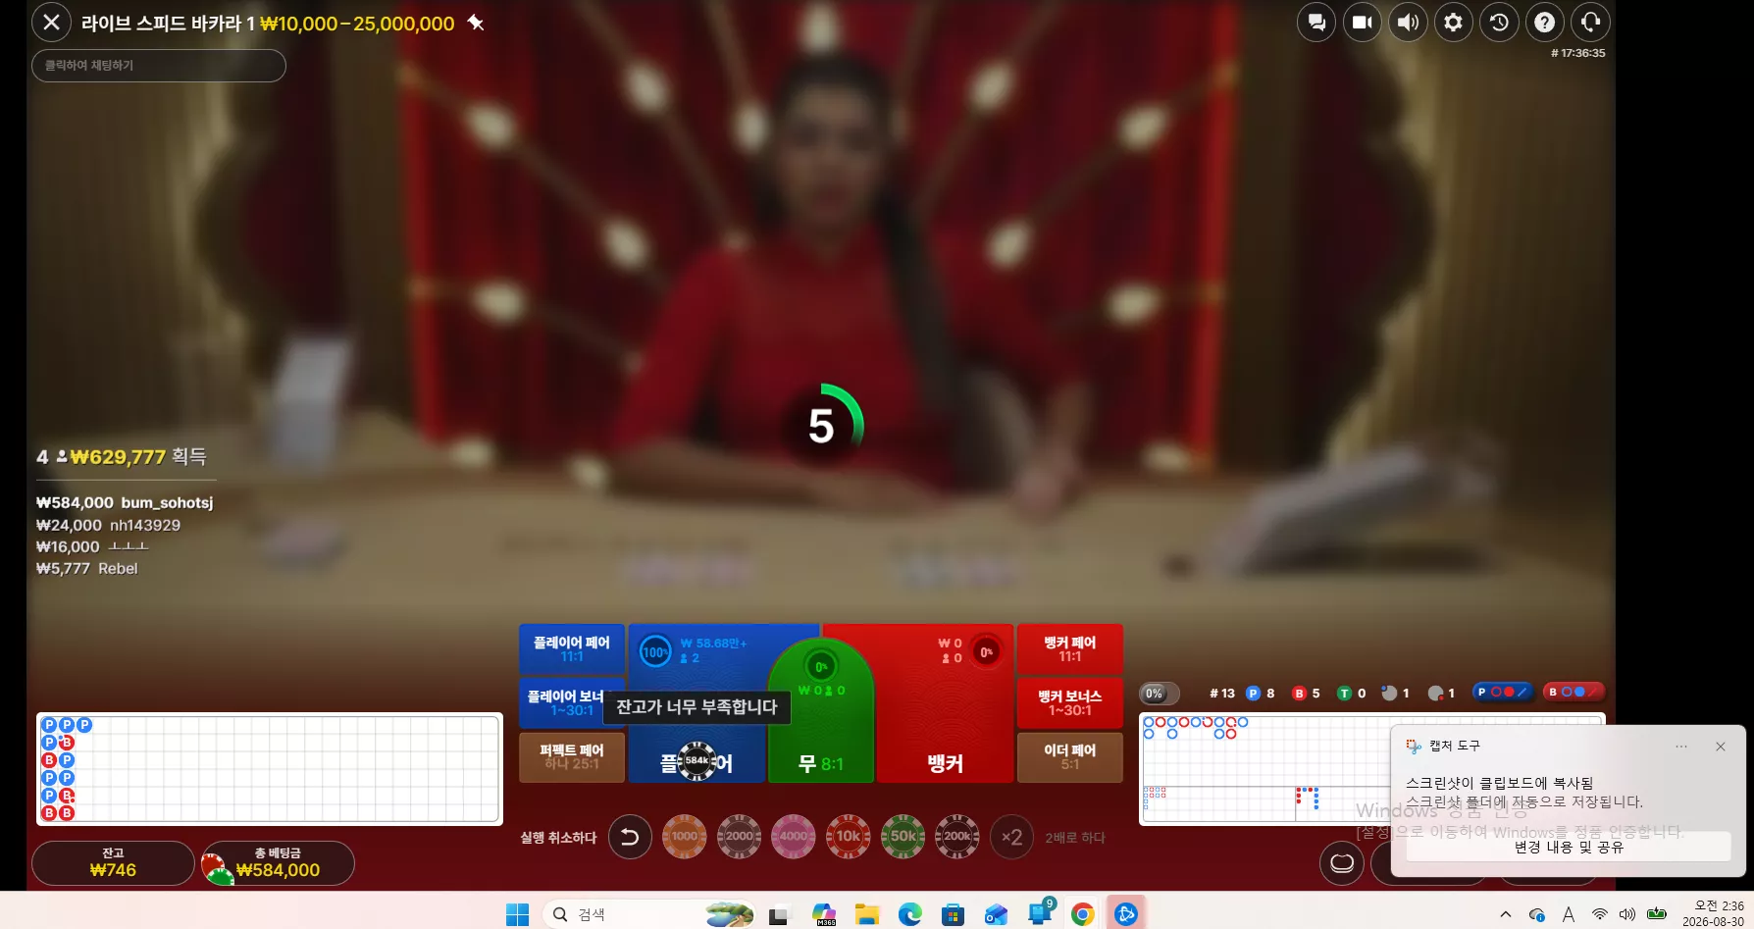Pin the table with the star-pin icon
The height and width of the screenshot is (929, 1754).
coord(476,22)
